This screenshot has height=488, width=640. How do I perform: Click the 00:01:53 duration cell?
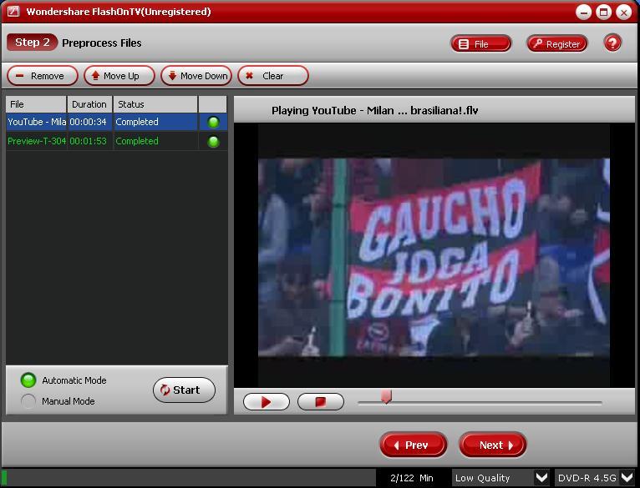89,141
